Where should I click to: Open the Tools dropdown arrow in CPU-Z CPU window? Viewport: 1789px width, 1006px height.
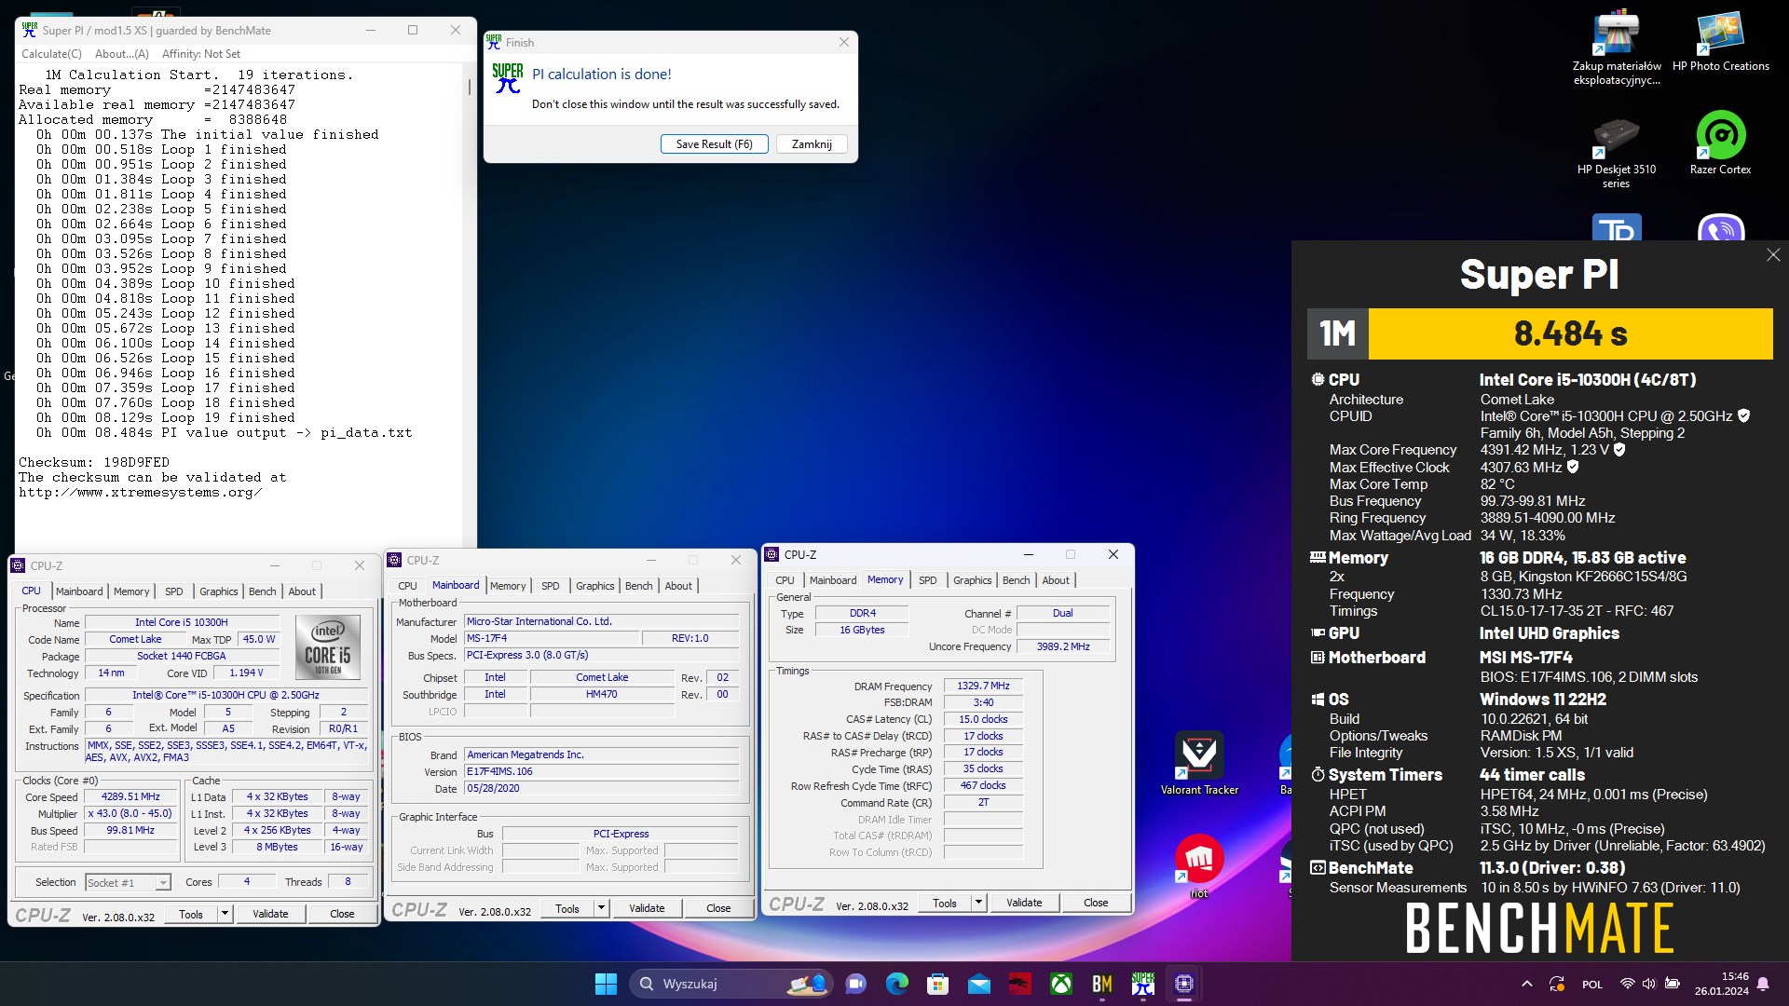tap(225, 914)
